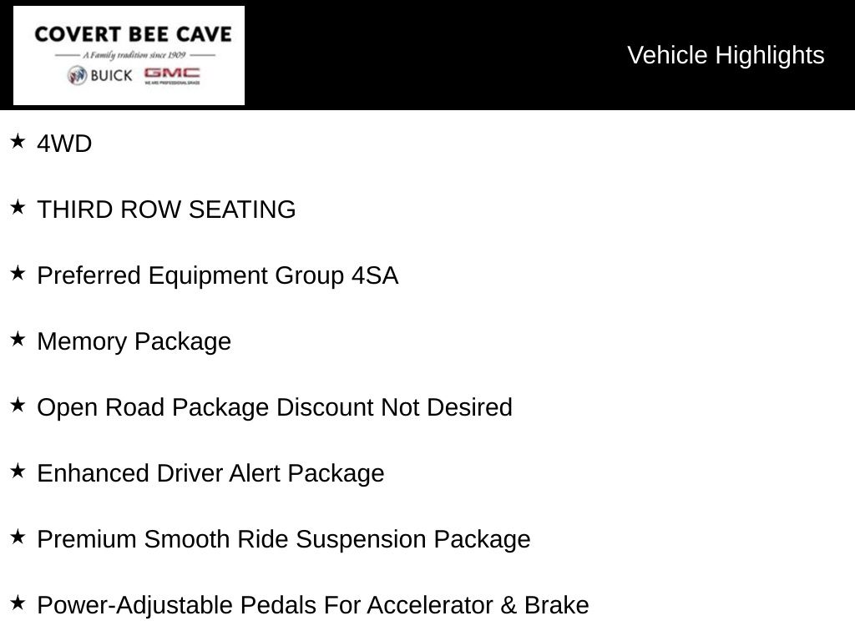Select Premium Smooth Ride Suspension Package
Screen dimensions: 855x641
284,540
